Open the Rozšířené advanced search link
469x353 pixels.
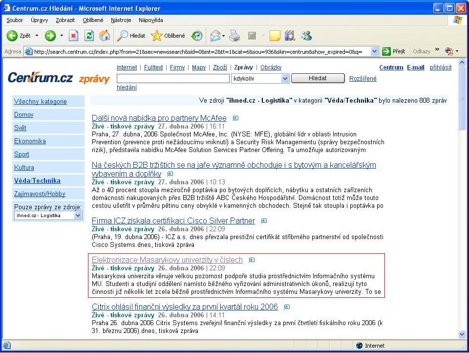click(362, 78)
